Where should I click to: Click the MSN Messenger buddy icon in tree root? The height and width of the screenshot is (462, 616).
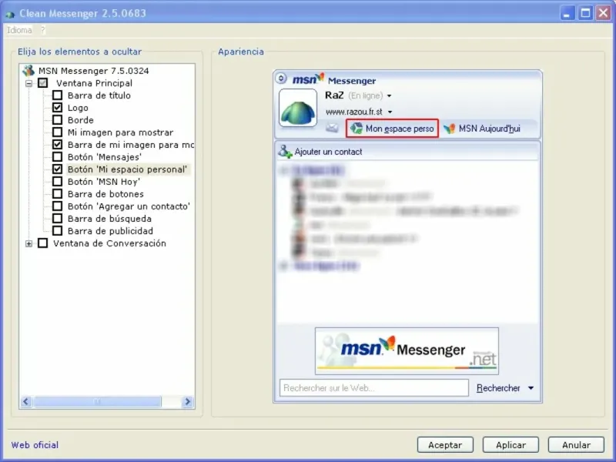[x=28, y=71]
